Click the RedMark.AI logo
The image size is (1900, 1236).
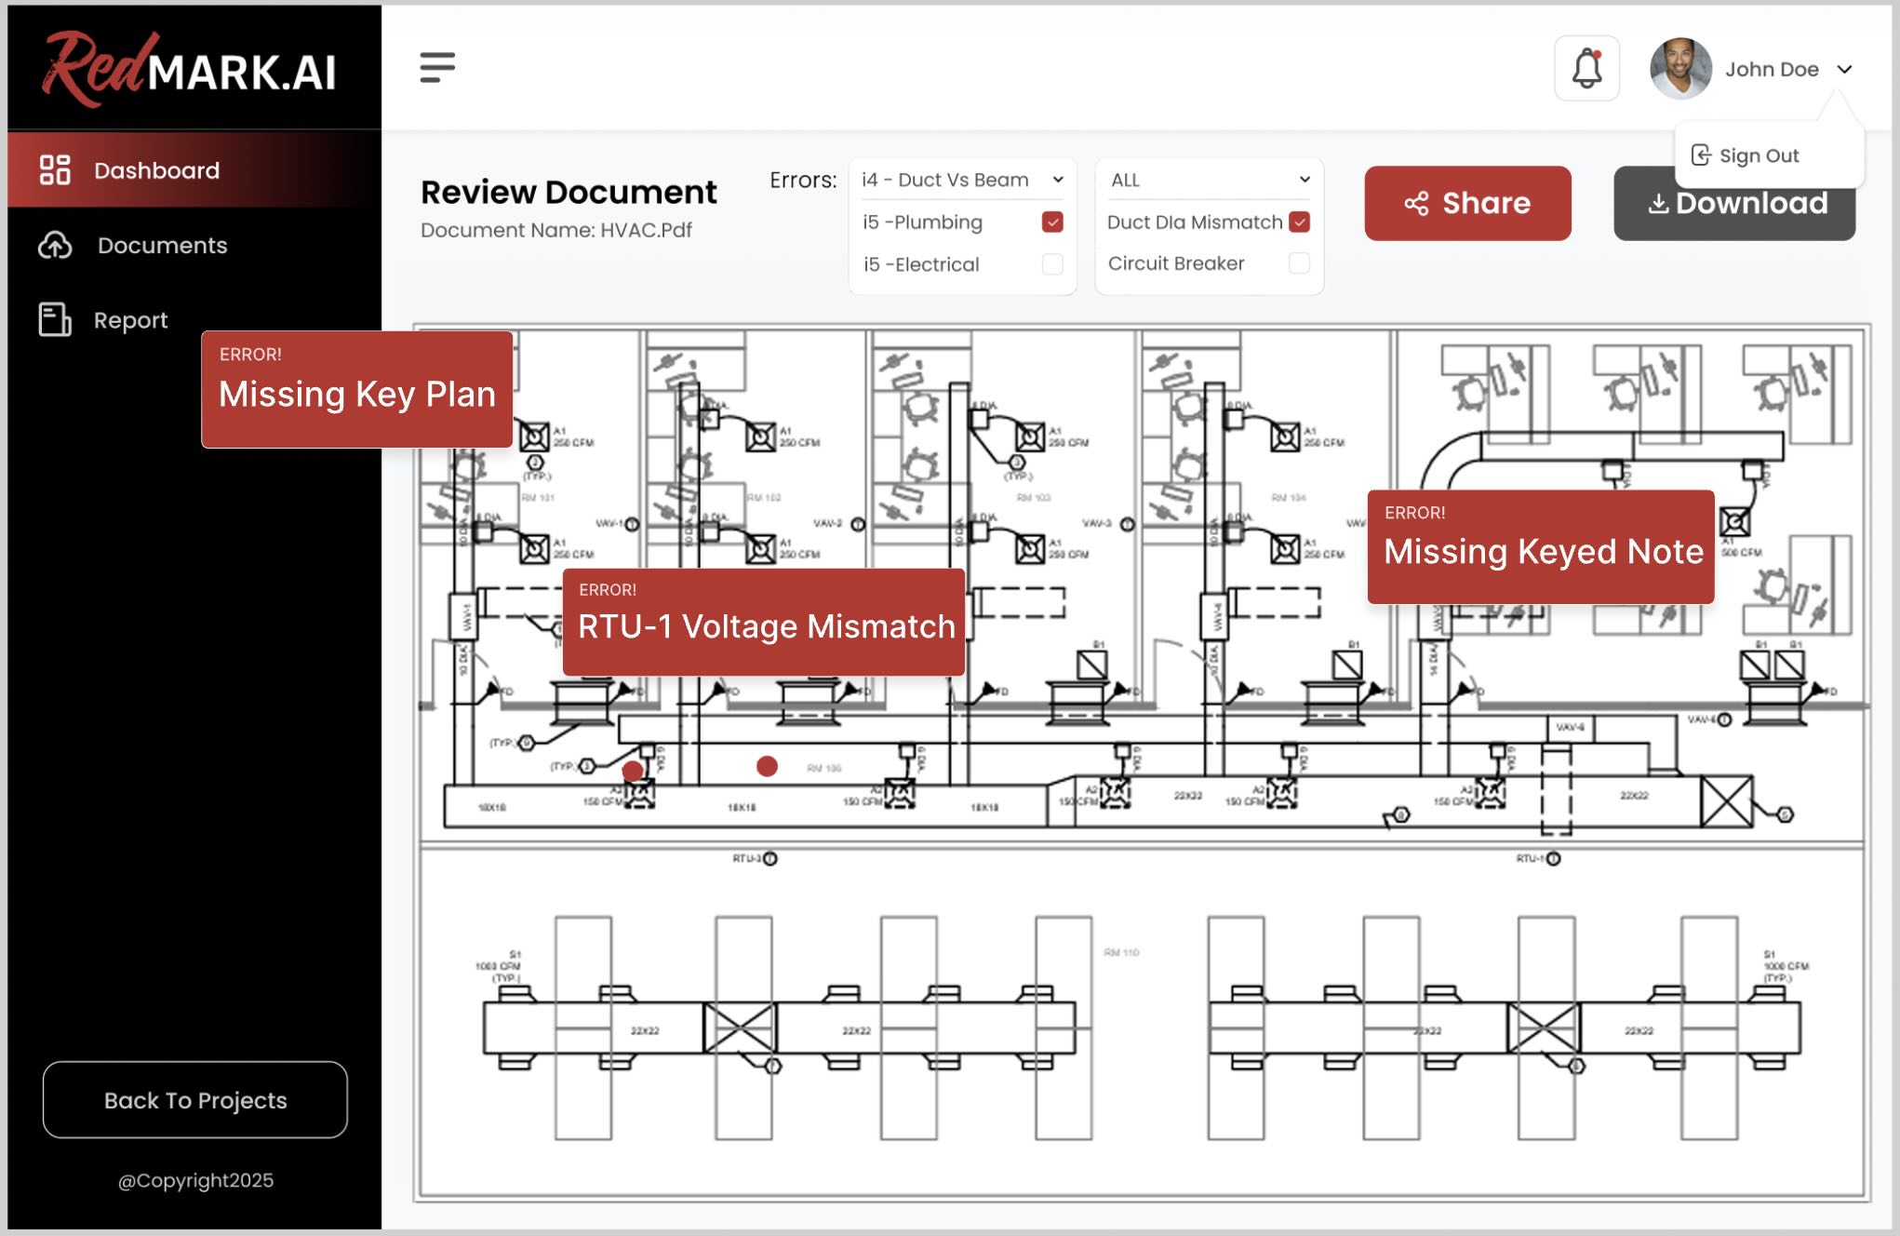point(190,67)
